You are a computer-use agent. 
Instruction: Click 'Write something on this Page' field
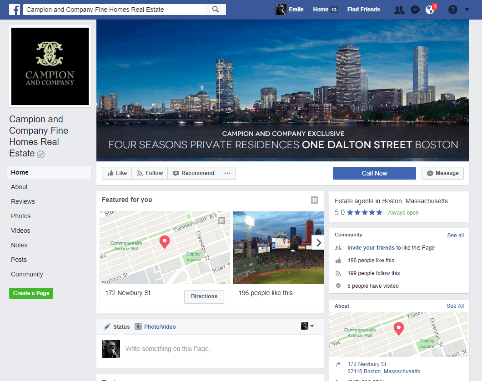click(169, 349)
